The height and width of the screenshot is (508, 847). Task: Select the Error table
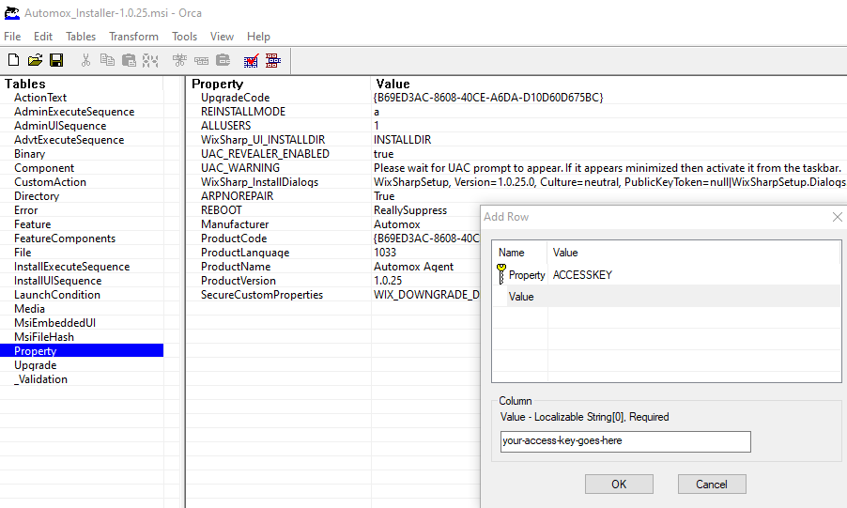[26, 209]
